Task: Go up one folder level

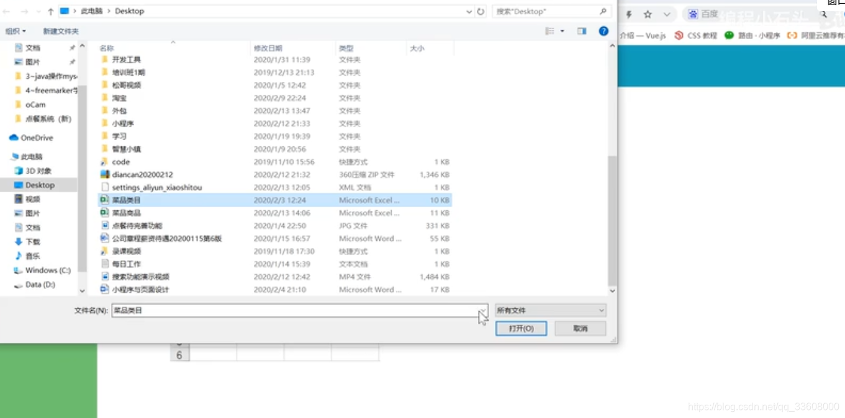Action: tap(50, 11)
